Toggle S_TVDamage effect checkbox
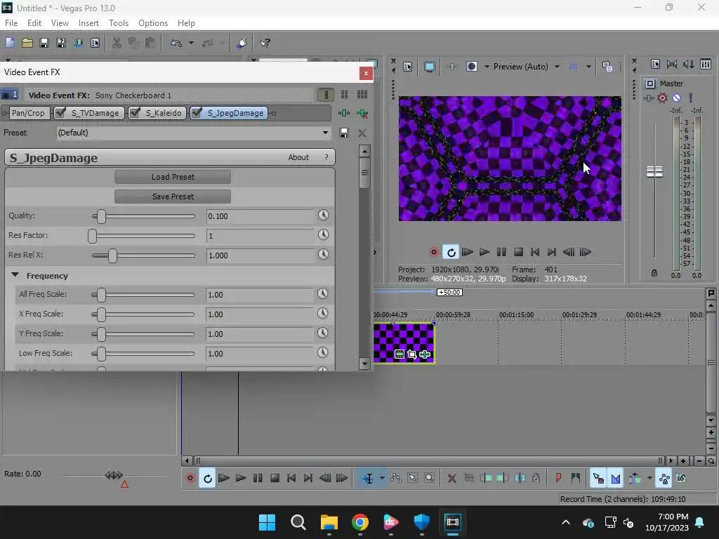This screenshot has height=539, width=719. click(60, 113)
